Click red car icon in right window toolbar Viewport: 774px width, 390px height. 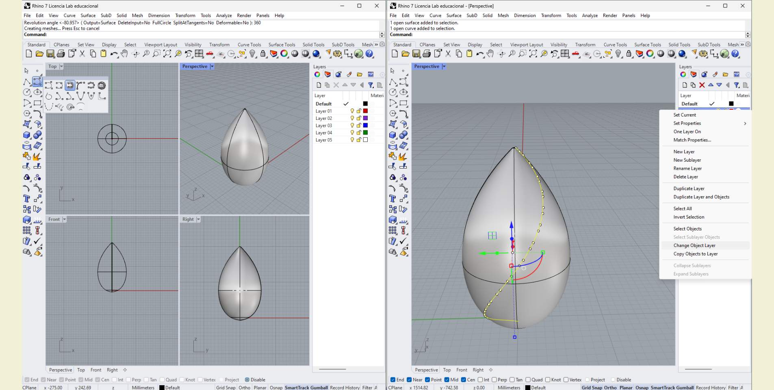(x=576, y=54)
